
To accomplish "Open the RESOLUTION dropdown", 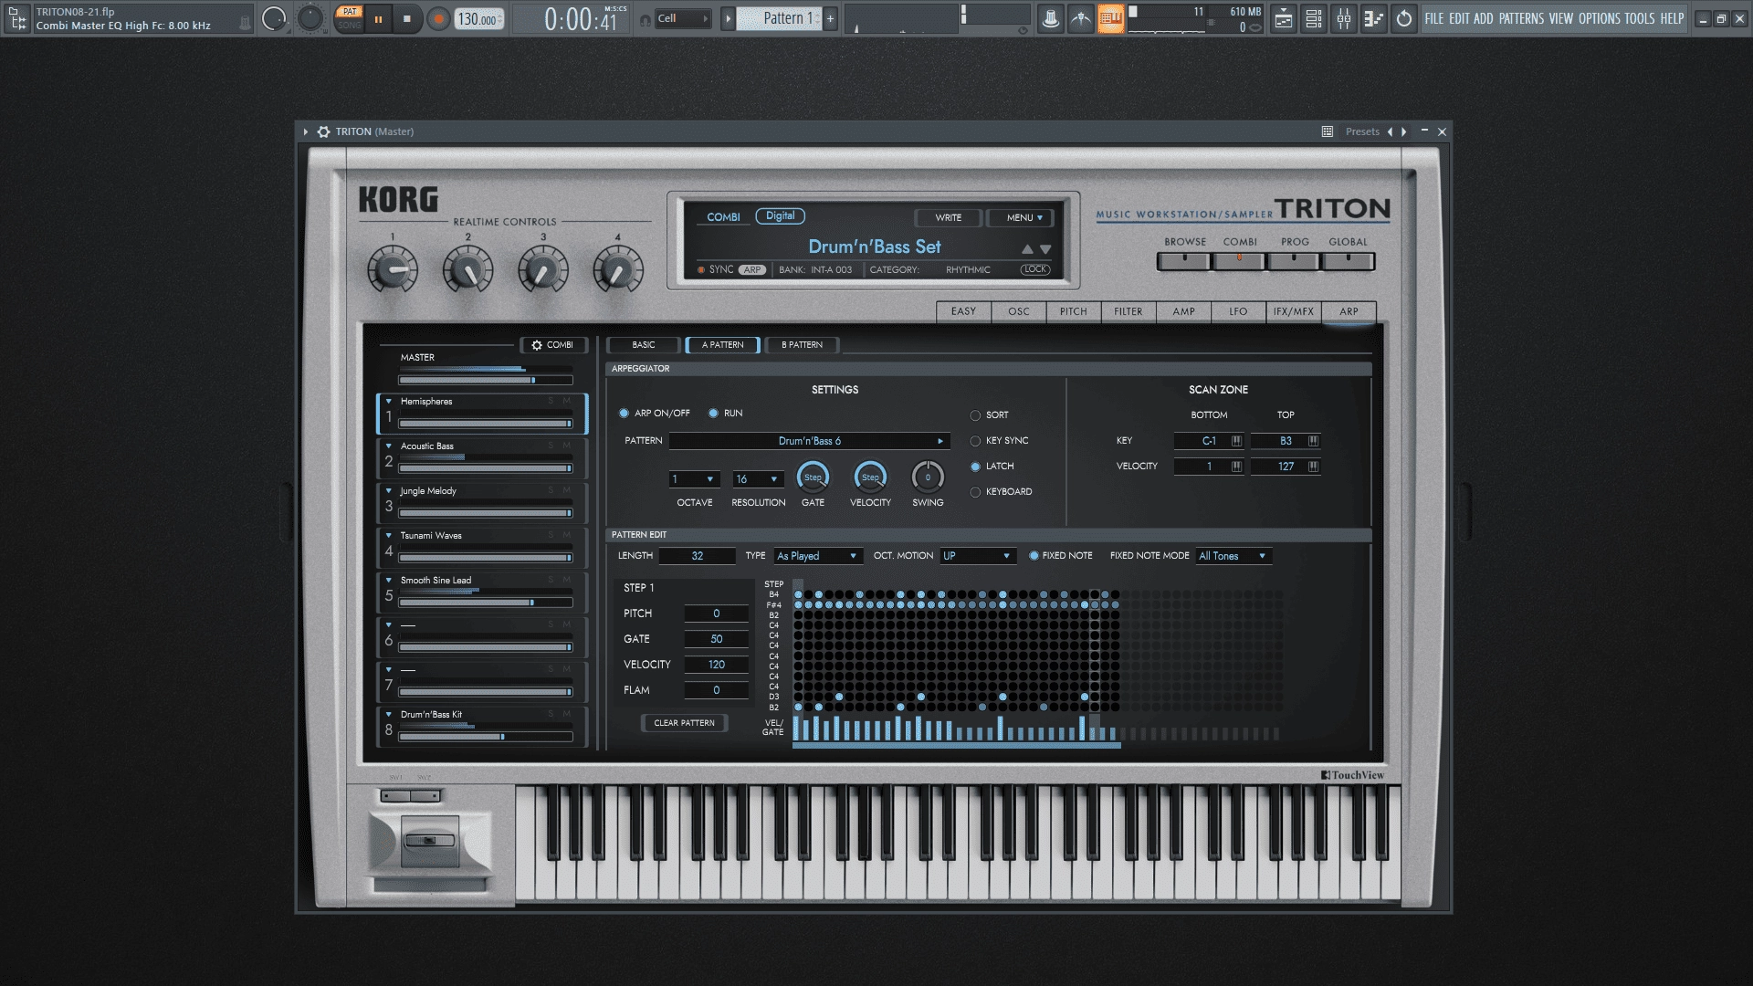I will pyautogui.click(x=758, y=479).
